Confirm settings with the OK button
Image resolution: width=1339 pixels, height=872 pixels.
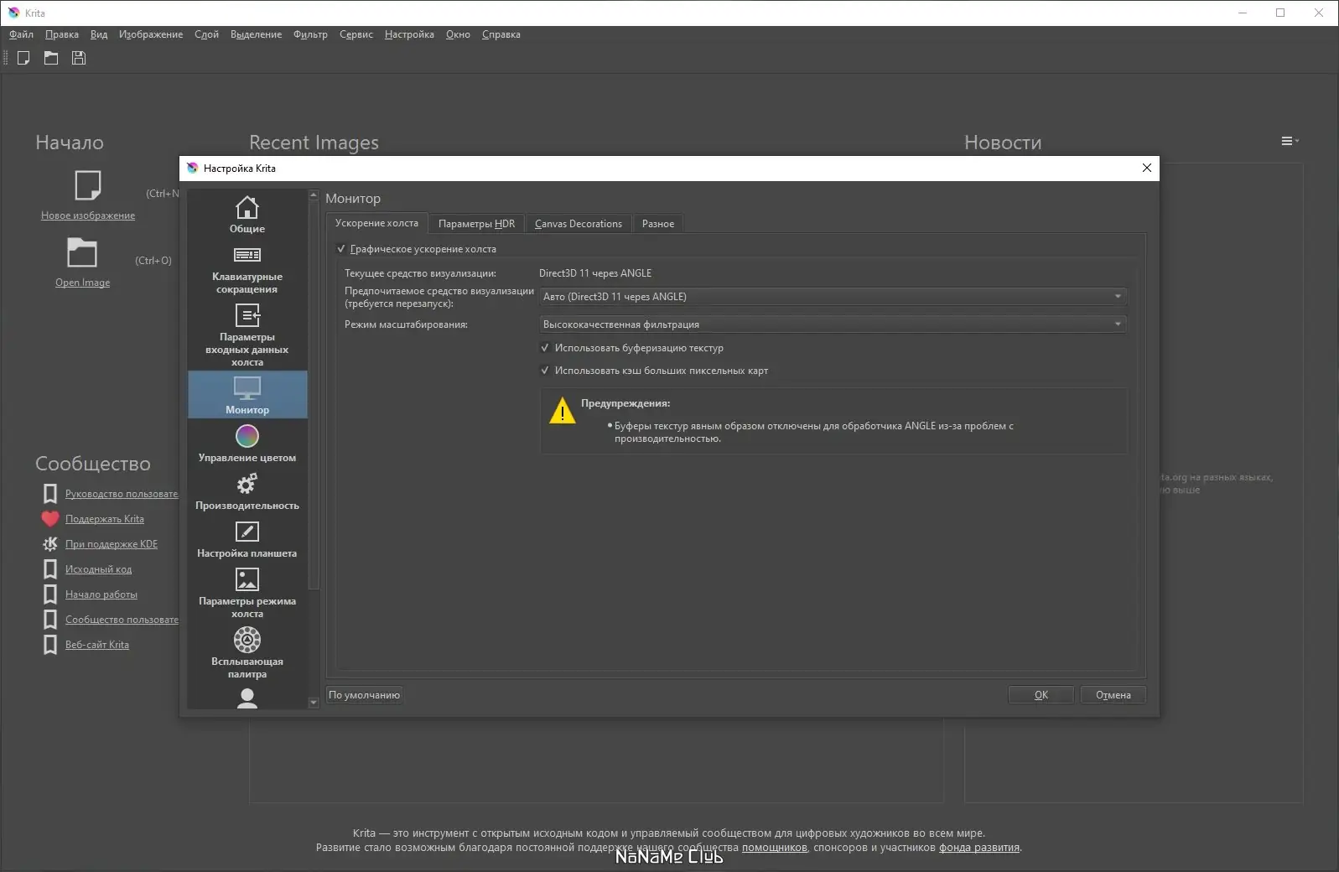(1041, 695)
